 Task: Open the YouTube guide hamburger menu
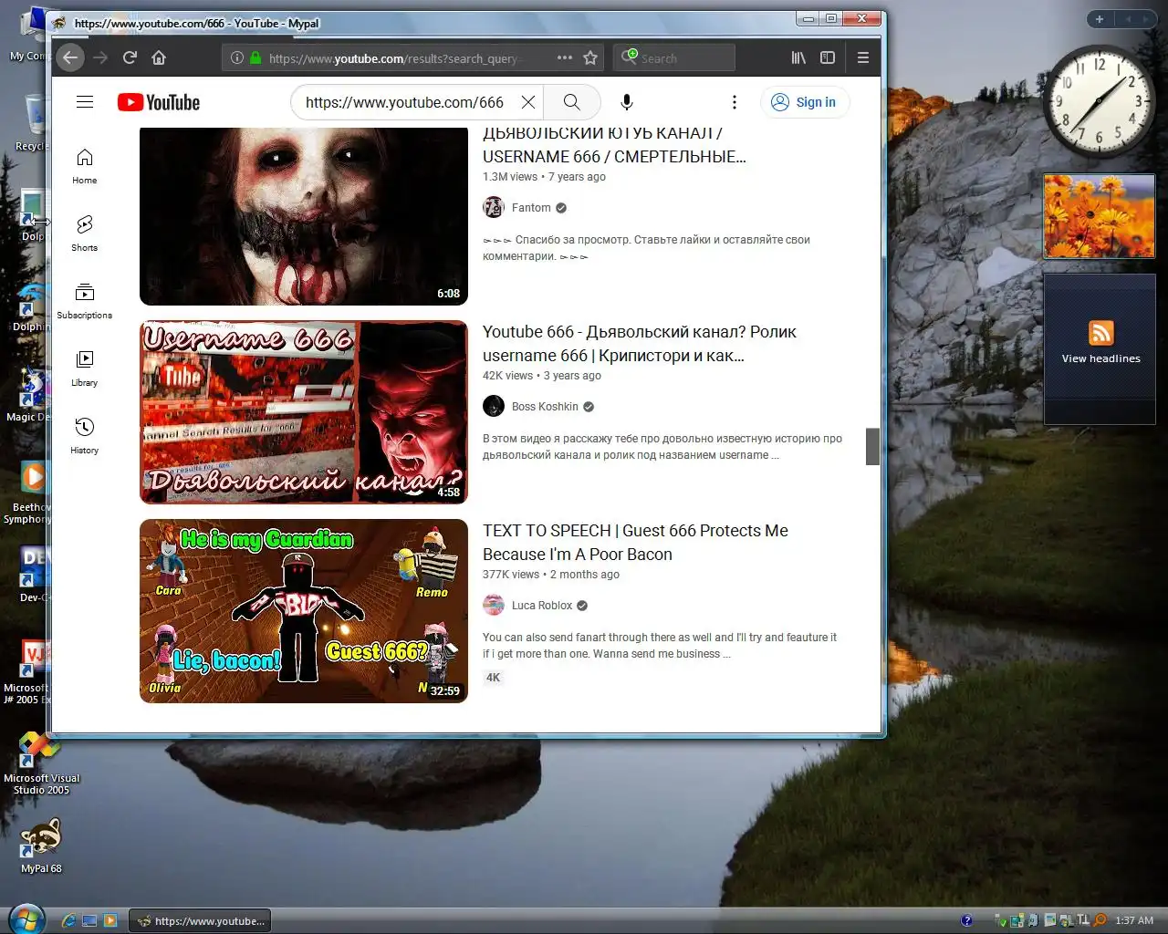point(85,102)
